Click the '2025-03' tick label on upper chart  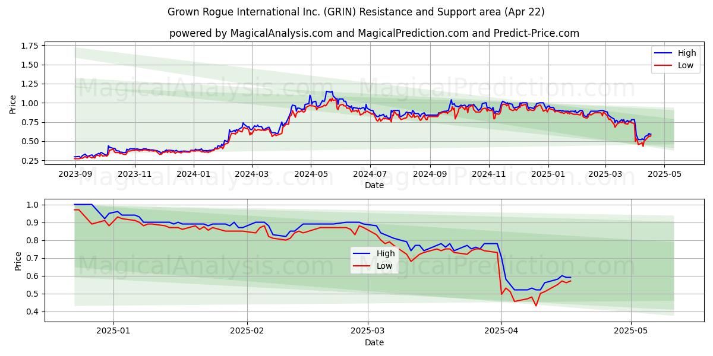[606, 174]
